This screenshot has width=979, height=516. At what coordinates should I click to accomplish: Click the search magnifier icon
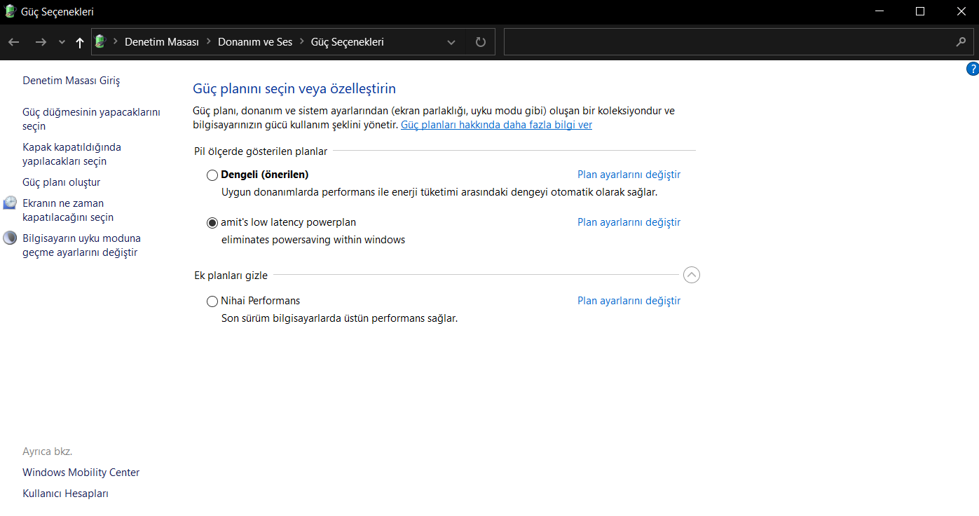pyautogui.click(x=961, y=42)
